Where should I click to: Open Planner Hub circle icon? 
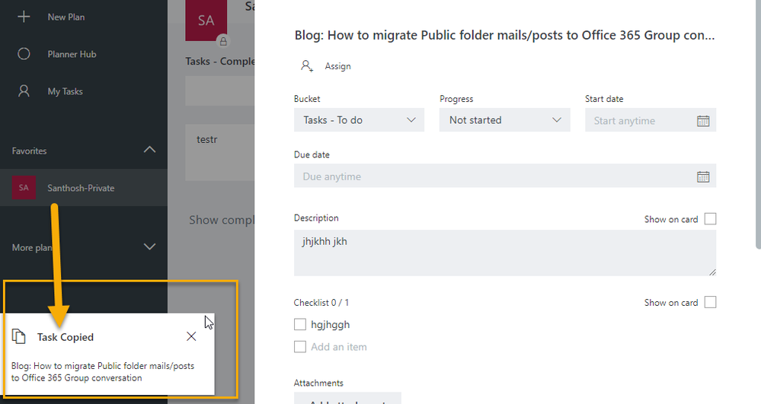point(24,54)
